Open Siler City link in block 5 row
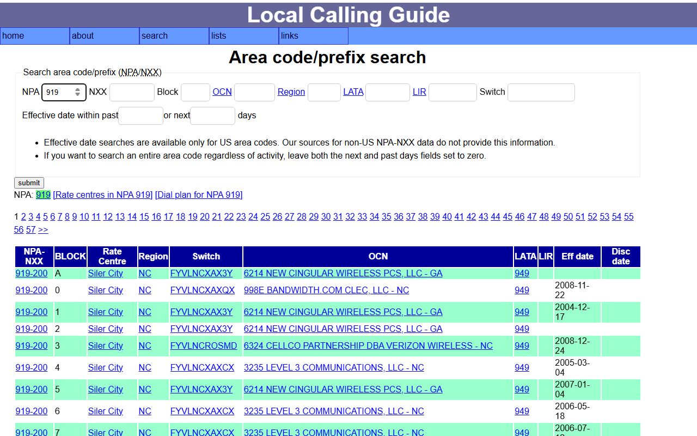Image resolution: width=697 pixels, height=436 pixels. point(106,390)
